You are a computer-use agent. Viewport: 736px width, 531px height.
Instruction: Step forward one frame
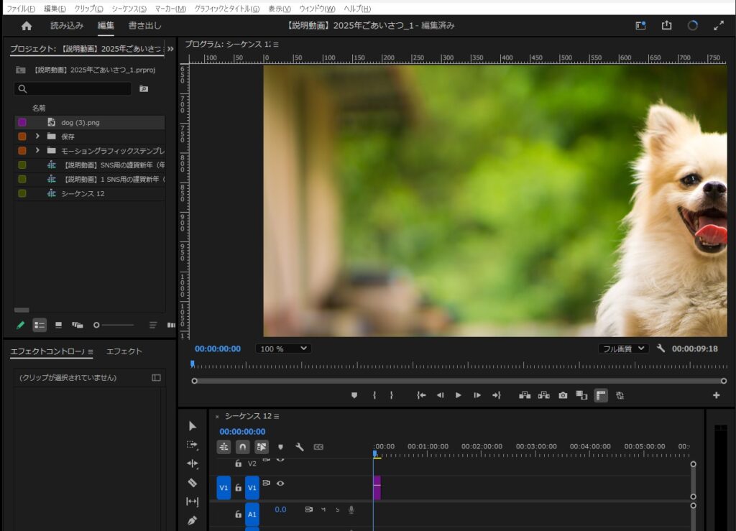(477, 395)
